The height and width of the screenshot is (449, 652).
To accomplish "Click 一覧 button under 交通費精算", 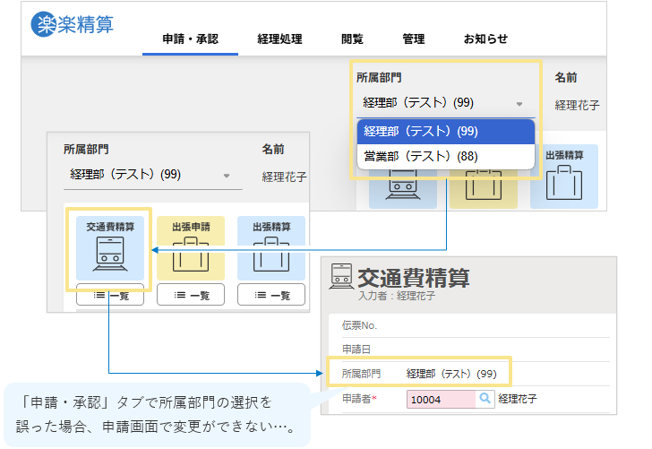I will 110,295.
